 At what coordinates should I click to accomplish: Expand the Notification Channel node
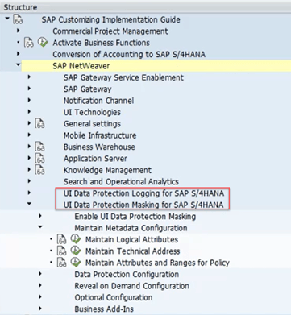point(29,100)
